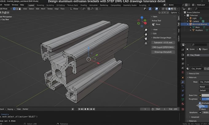Click Light object icon in outliner
209x125 pixels.
coord(191,18)
